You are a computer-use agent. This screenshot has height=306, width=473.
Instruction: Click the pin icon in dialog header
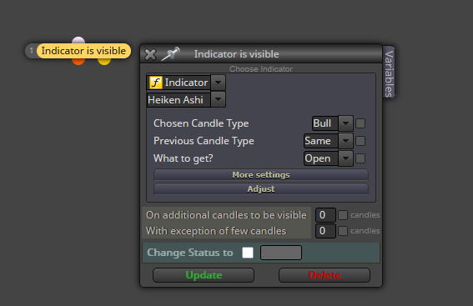[170, 54]
